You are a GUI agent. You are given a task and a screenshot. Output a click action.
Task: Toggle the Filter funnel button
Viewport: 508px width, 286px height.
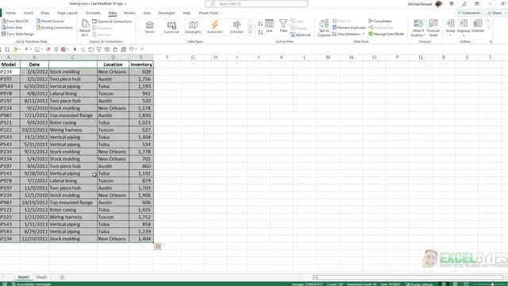tap(283, 26)
